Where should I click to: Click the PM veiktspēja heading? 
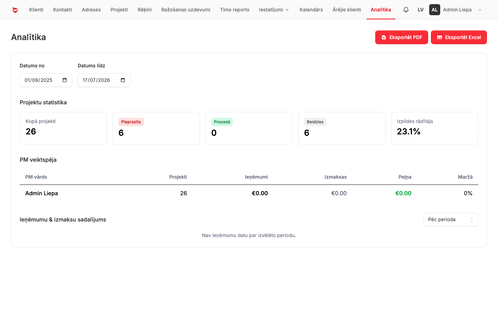pyautogui.click(x=38, y=160)
